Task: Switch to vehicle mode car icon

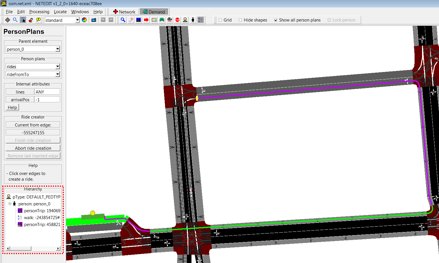Action: (162, 20)
